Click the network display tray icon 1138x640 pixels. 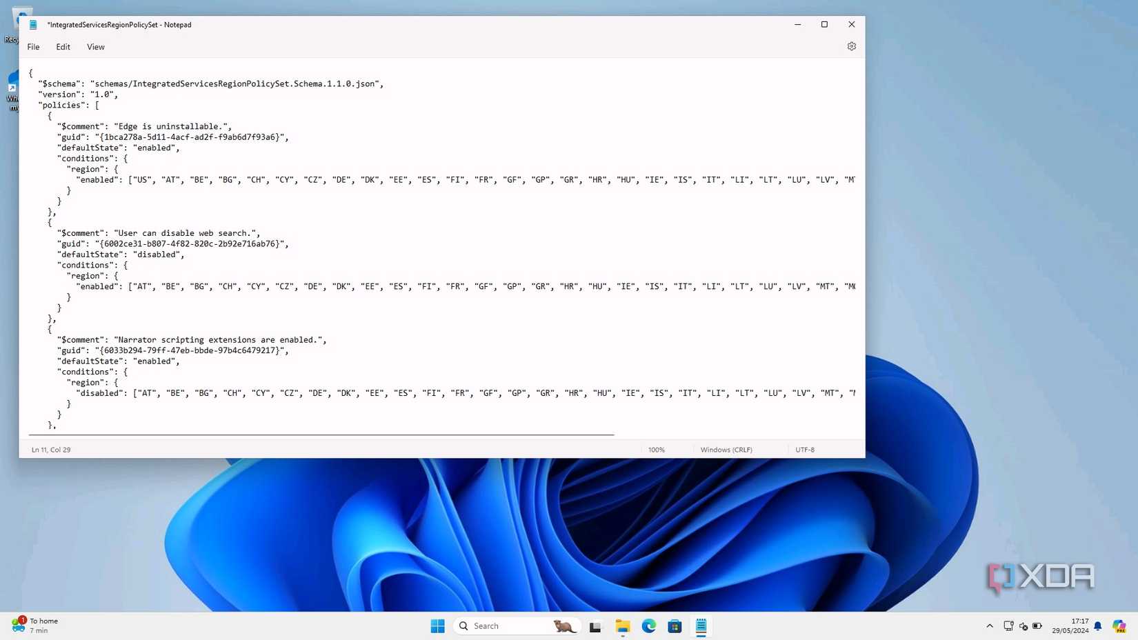pos(1008,626)
